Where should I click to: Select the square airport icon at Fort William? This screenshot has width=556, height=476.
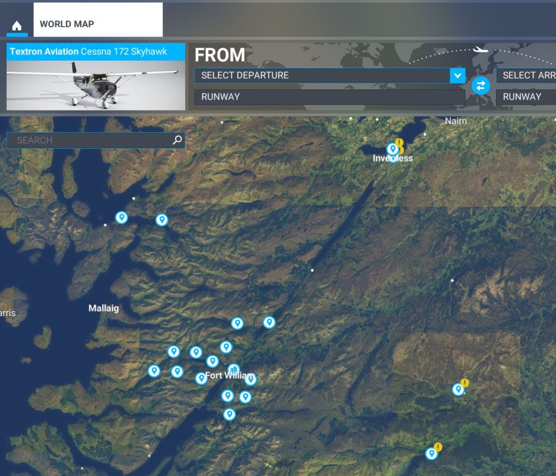234,369
